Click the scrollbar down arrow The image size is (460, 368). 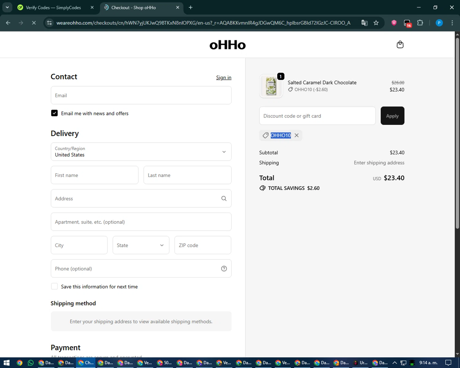(x=457, y=354)
